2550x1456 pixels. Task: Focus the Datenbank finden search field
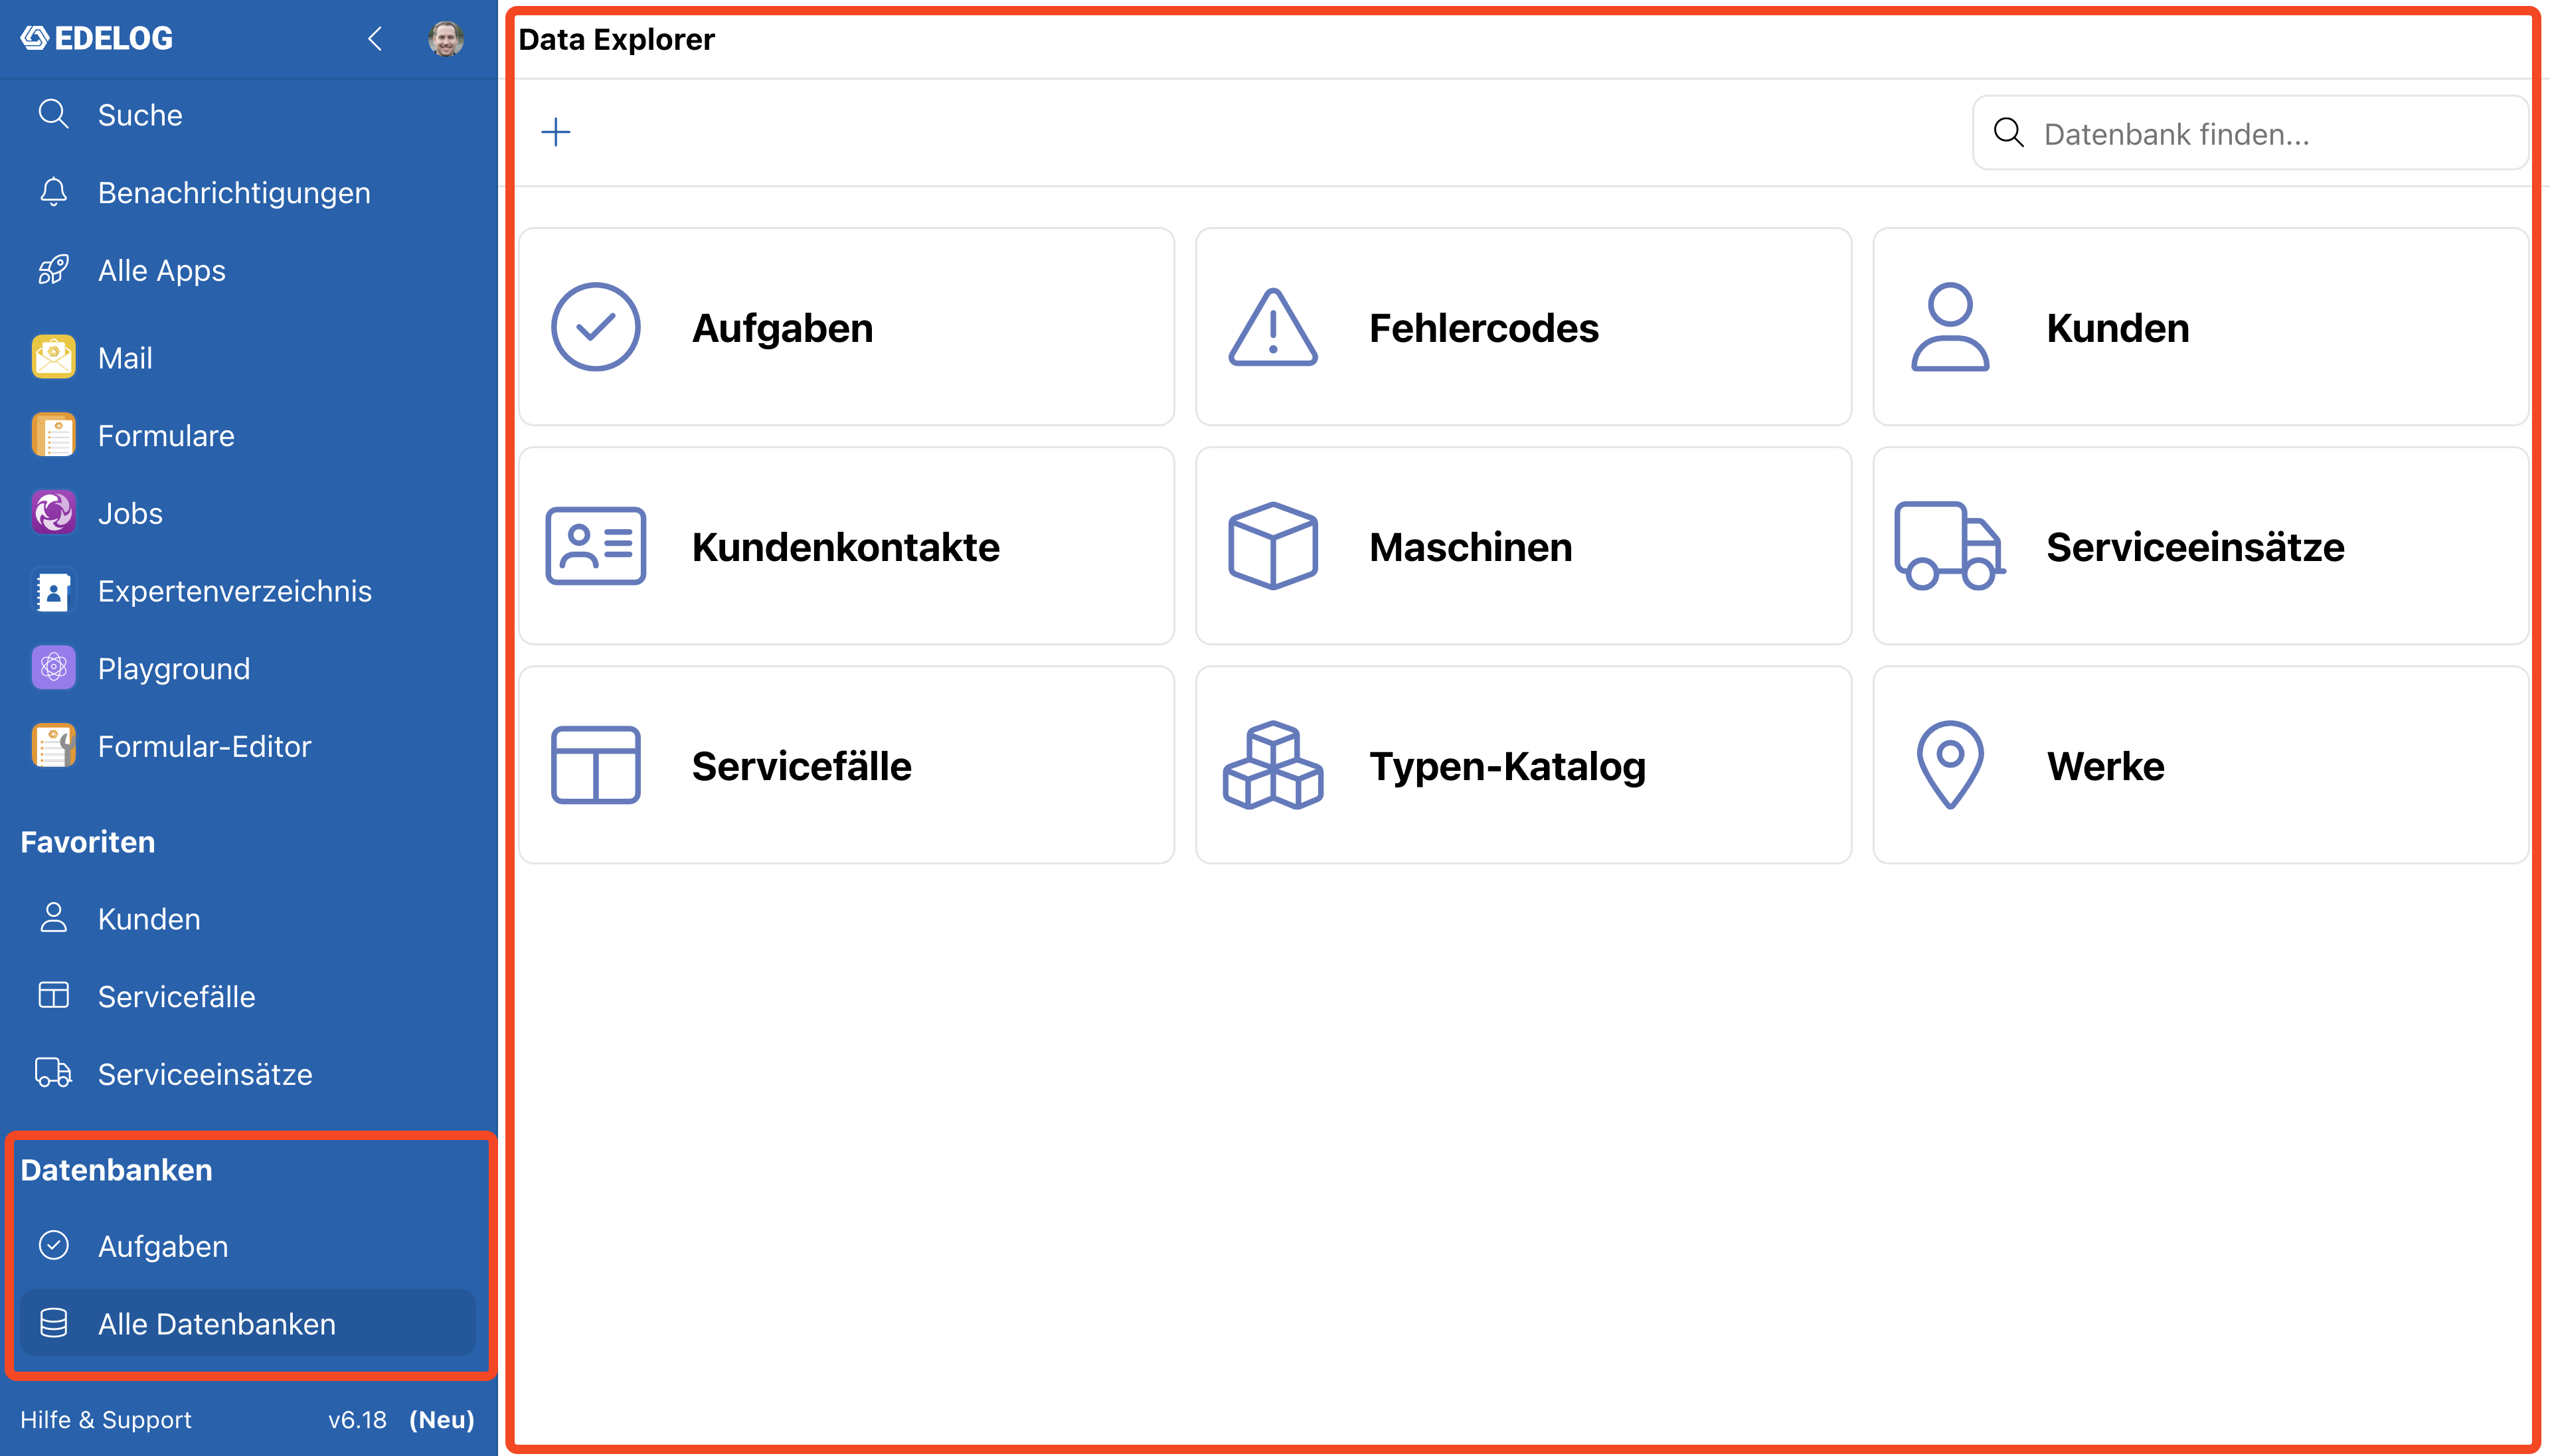coord(2250,133)
